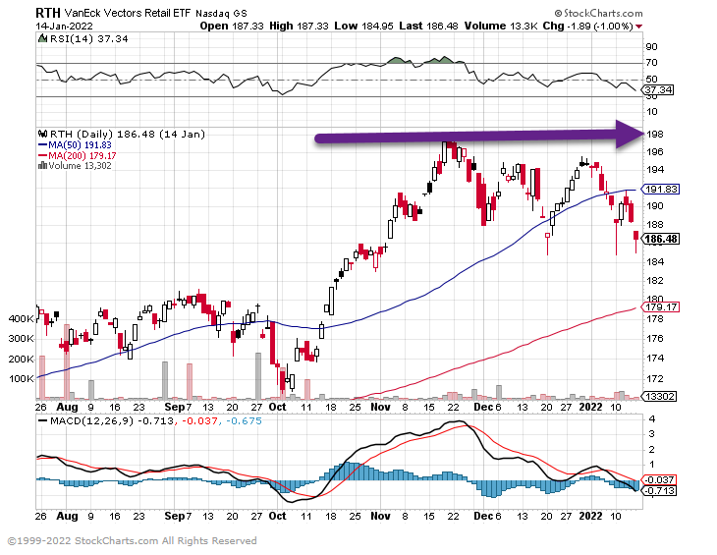
Task: Click the Dec label under the volume bars
Action: tap(484, 407)
